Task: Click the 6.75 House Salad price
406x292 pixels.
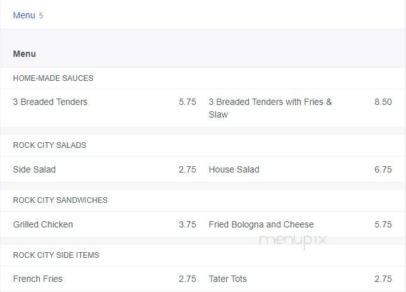Action: 383,169
